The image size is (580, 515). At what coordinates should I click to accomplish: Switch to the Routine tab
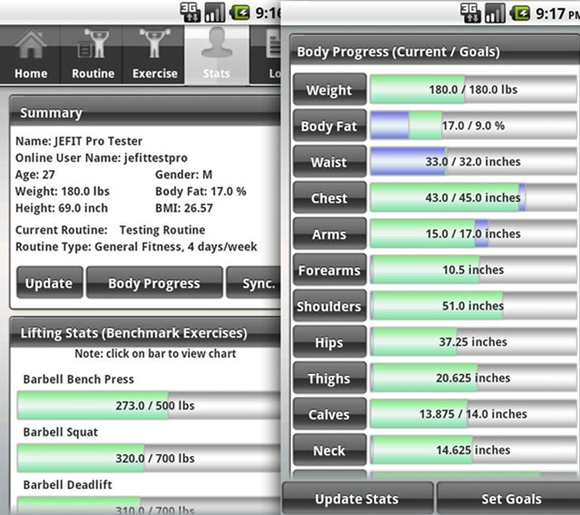92,55
